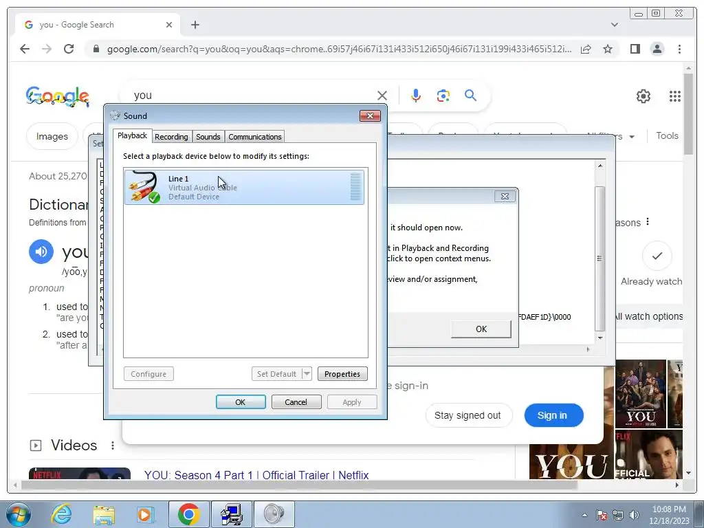704x528 pixels.
Task: Close the Sound dialog window
Action: click(x=370, y=115)
